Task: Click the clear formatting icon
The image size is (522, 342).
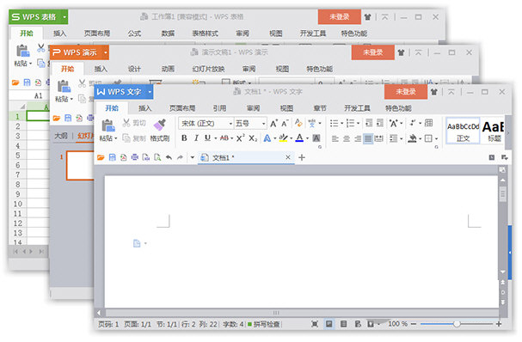Action: point(298,123)
